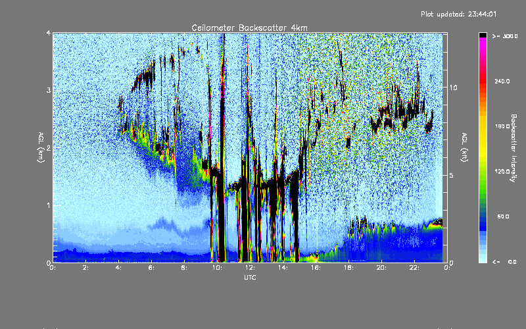526x329 pixels.
Task: Click the "12:" UTC time tick label
Action: pos(250,268)
